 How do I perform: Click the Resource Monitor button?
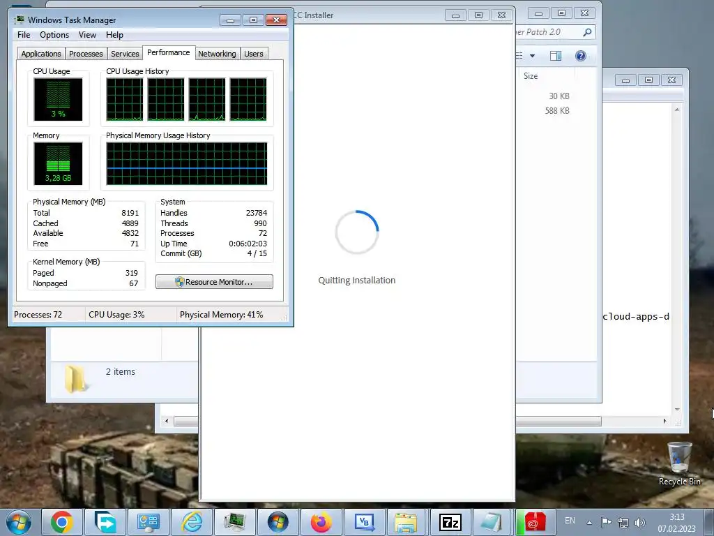click(x=214, y=282)
